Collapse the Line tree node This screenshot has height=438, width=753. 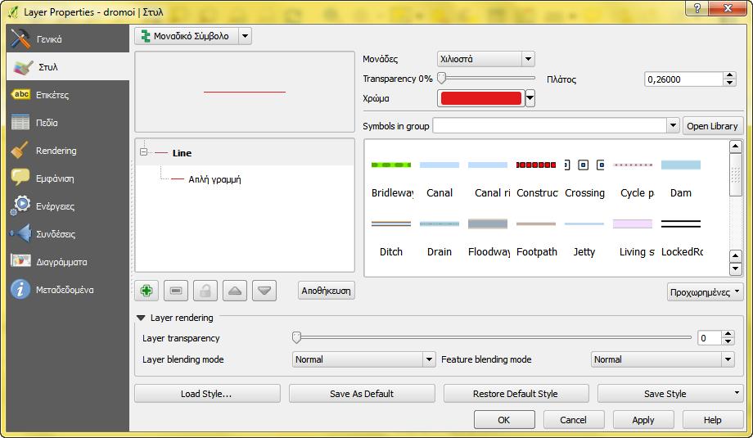tap(143, 152)
